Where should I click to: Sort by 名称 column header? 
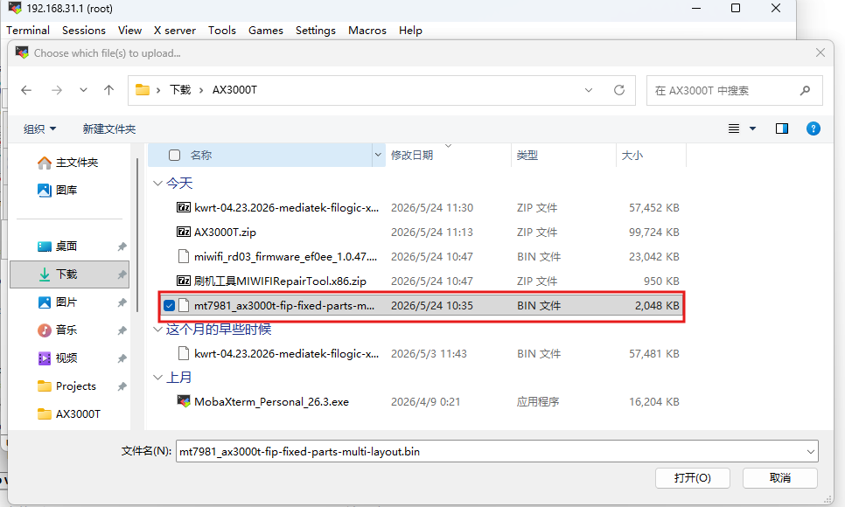[201, 156]
